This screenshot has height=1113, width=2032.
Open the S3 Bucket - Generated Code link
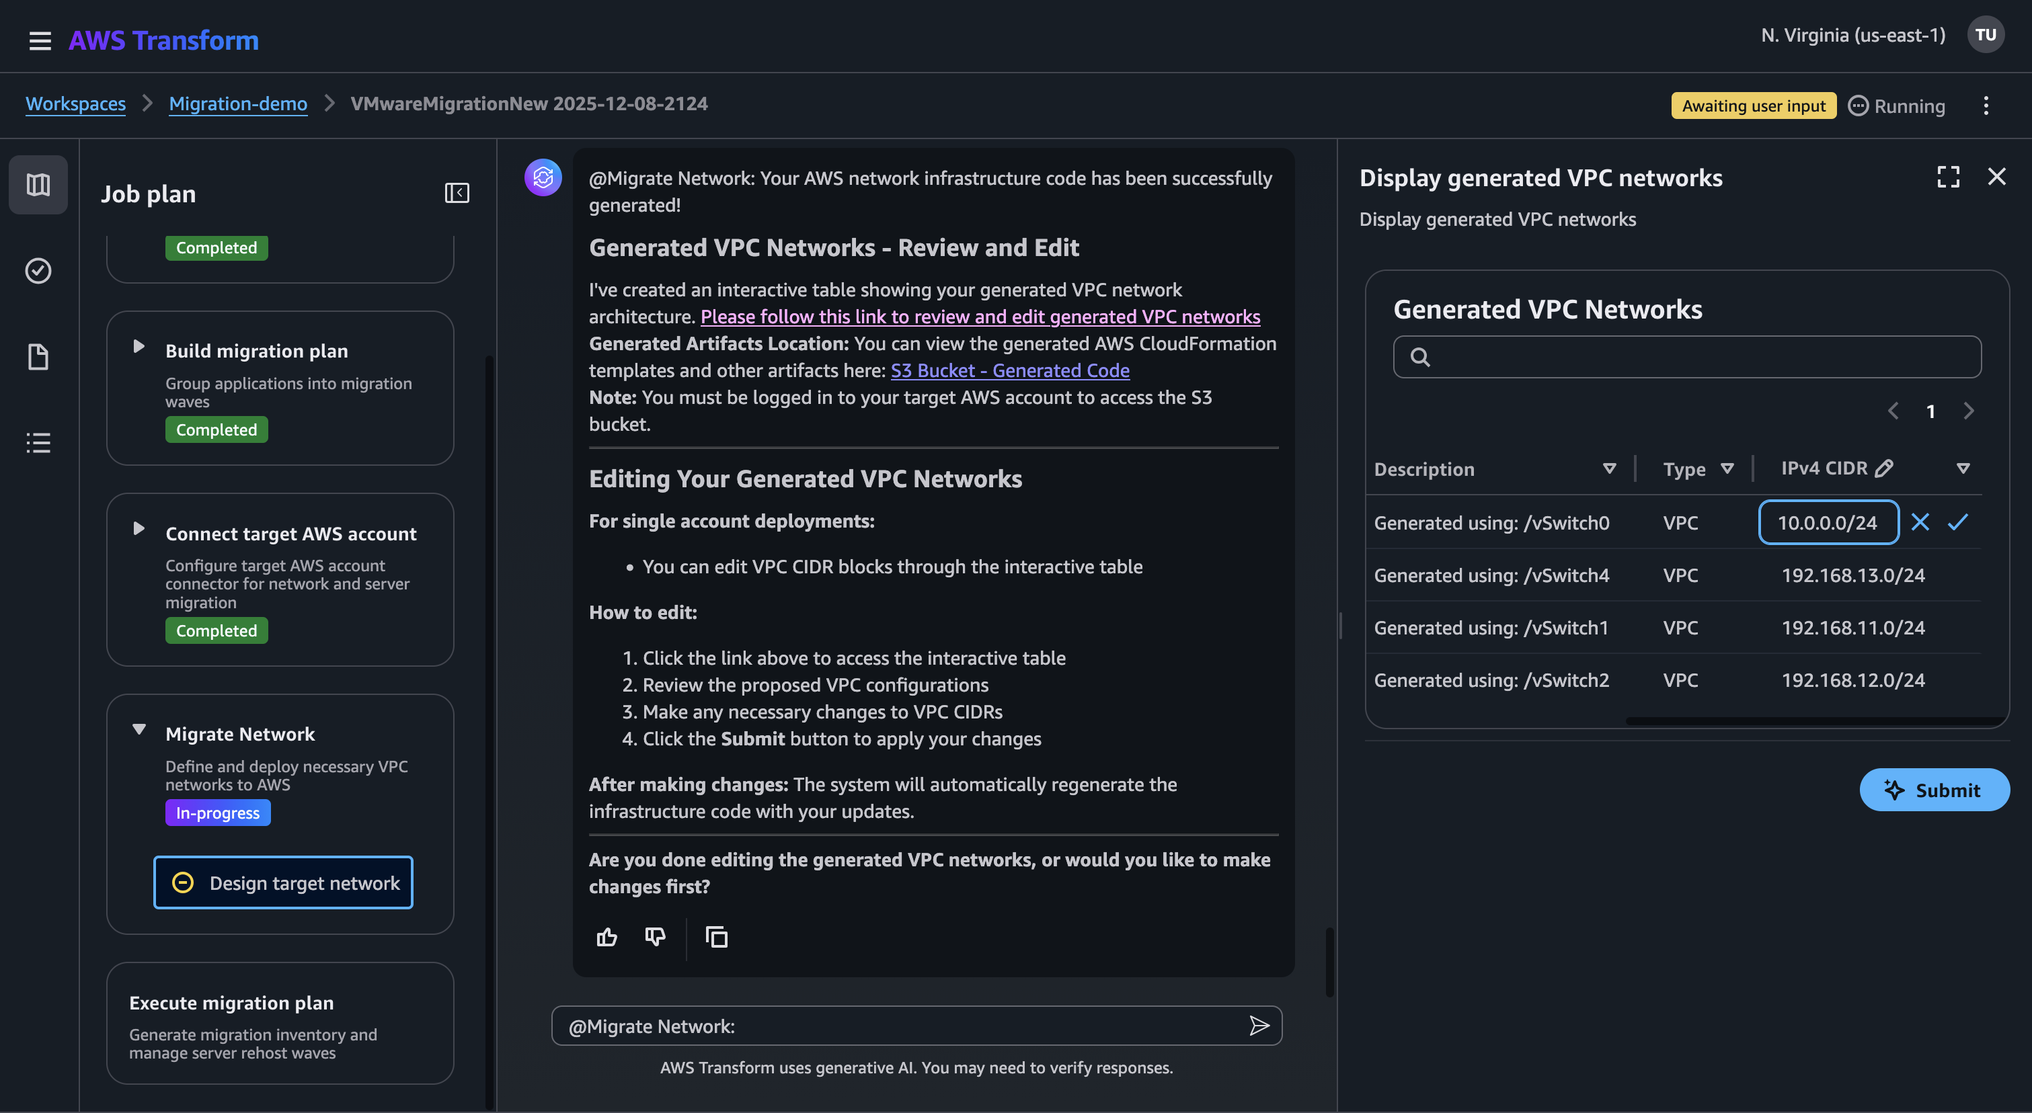[x=1010, y=370]
